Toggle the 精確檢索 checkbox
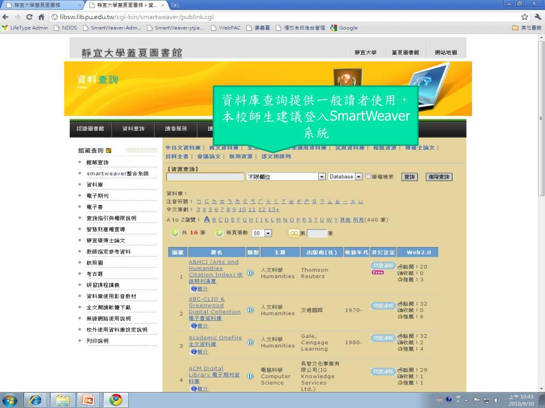The height and width of the screenshot is (408, 545). (368, 176)
